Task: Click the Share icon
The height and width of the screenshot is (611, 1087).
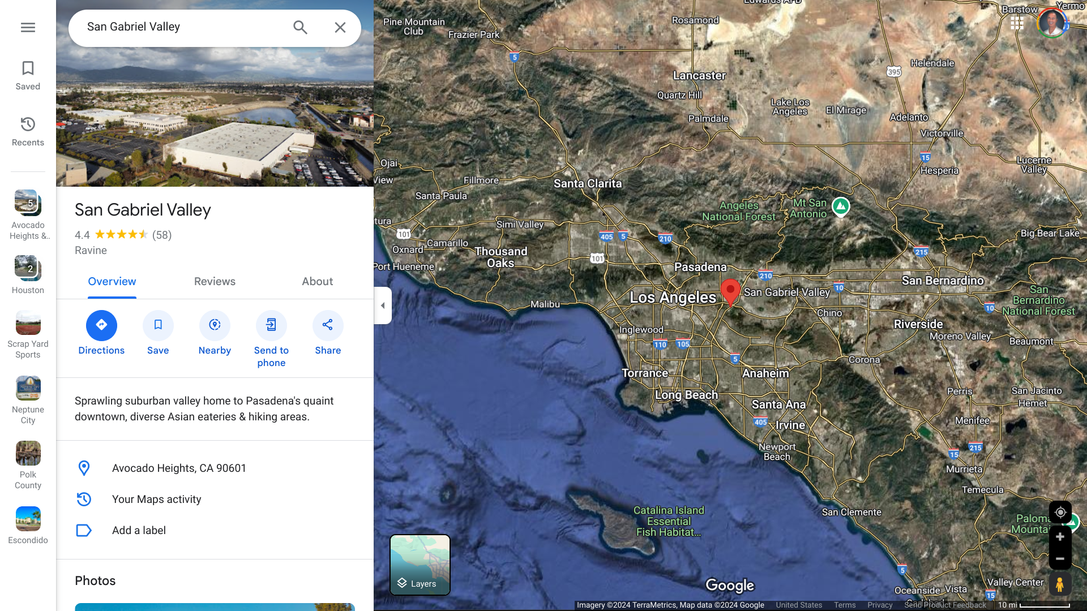Action: (x=328, y=325)
